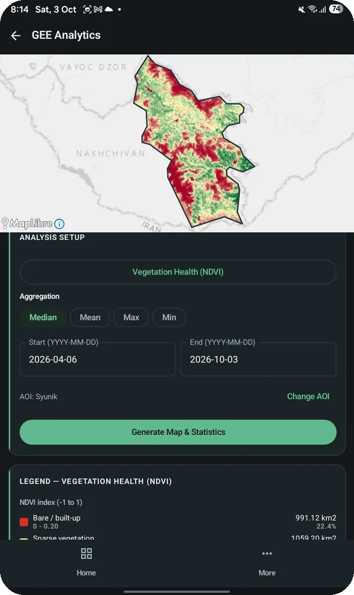Select Max aggregation

coord(131,317)
